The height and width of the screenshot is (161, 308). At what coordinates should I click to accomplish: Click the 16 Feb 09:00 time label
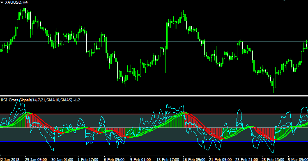click(x=194, y=159)
